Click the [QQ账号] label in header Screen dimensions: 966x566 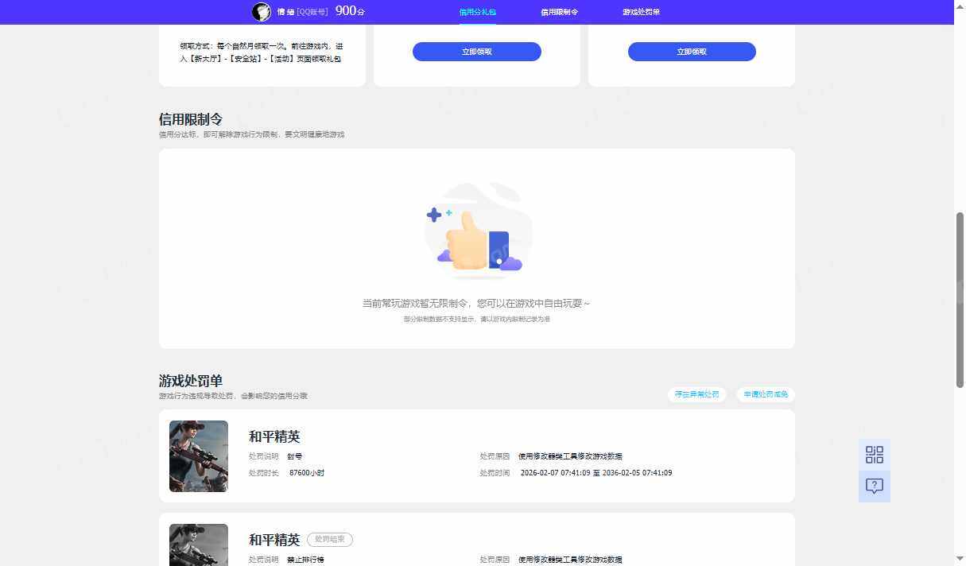click(312, 12)
